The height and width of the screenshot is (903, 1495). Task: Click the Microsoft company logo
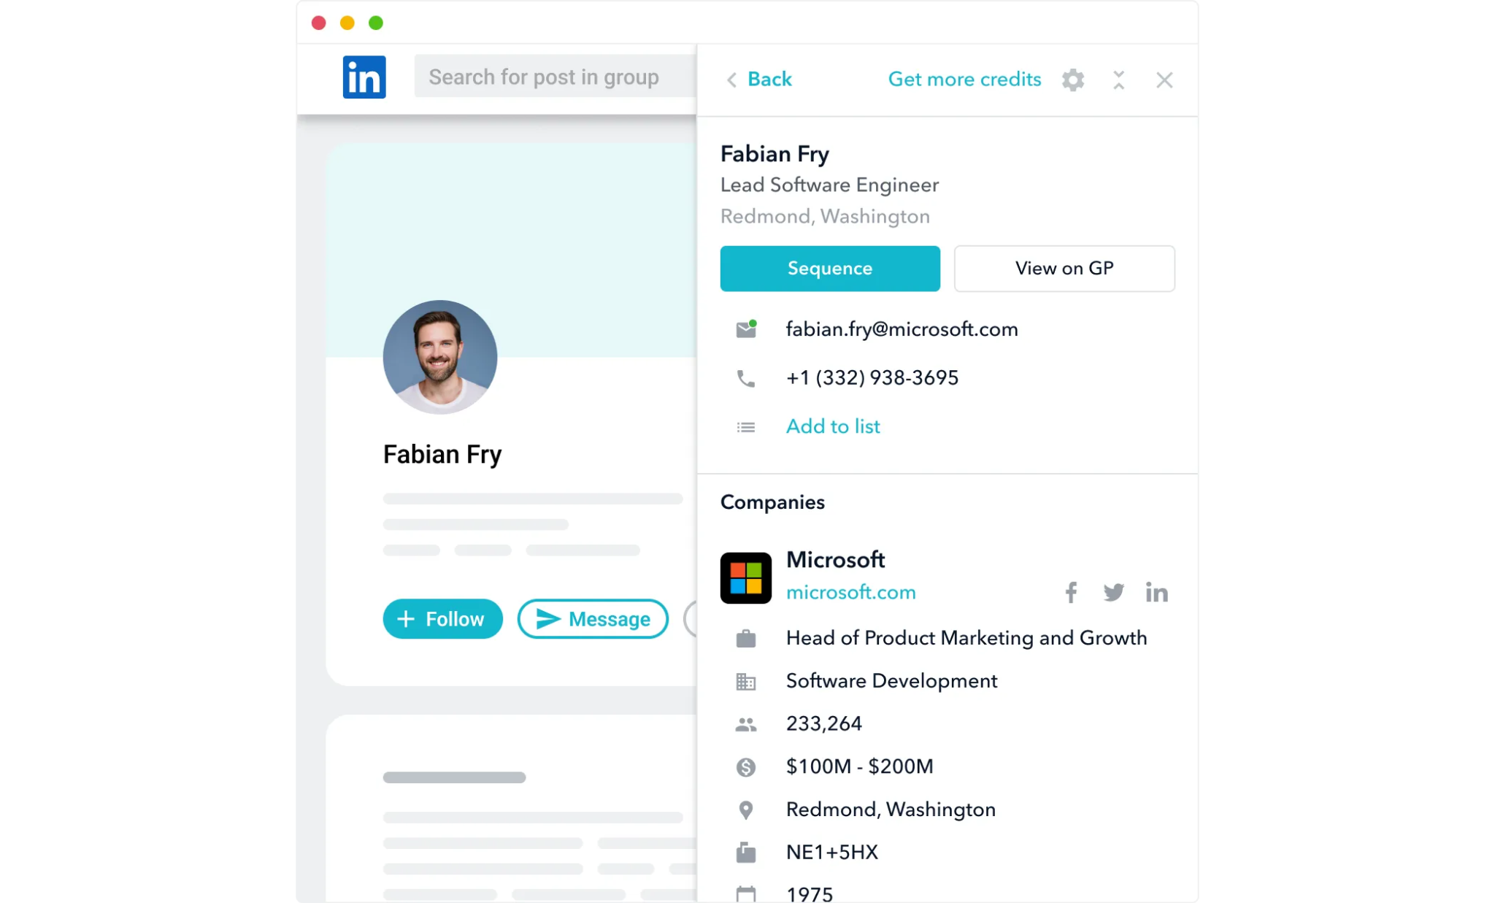[x=745, y=577]
